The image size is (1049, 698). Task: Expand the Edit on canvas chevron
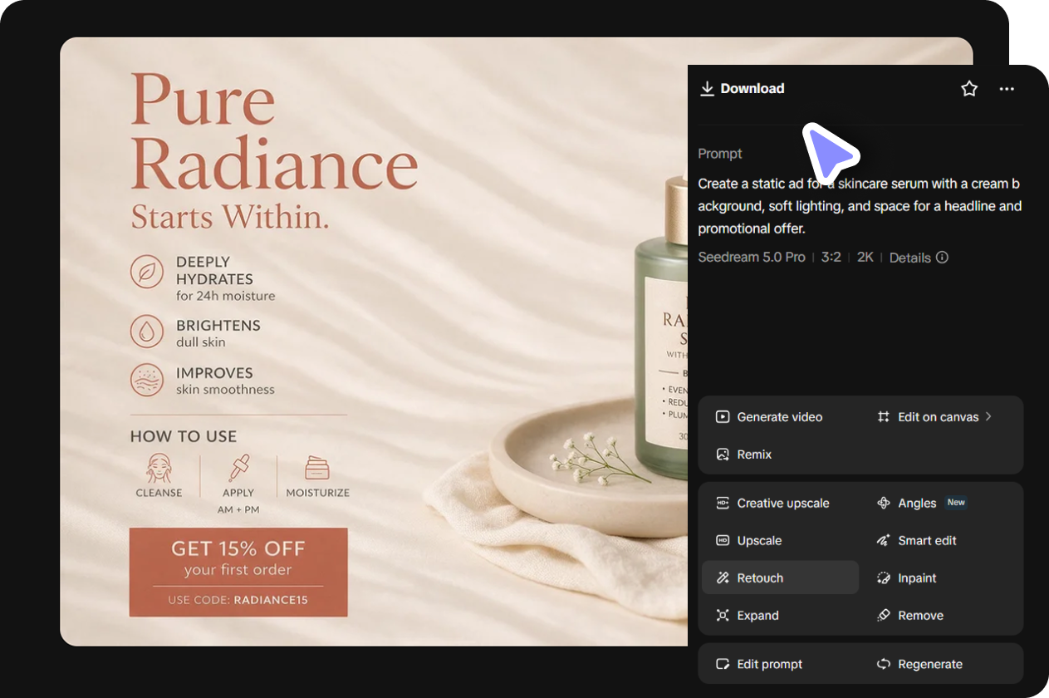point(988,416)
